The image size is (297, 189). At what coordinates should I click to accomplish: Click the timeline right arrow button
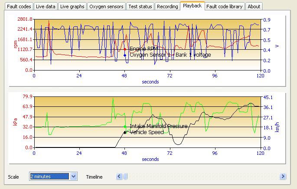point(283,176)
